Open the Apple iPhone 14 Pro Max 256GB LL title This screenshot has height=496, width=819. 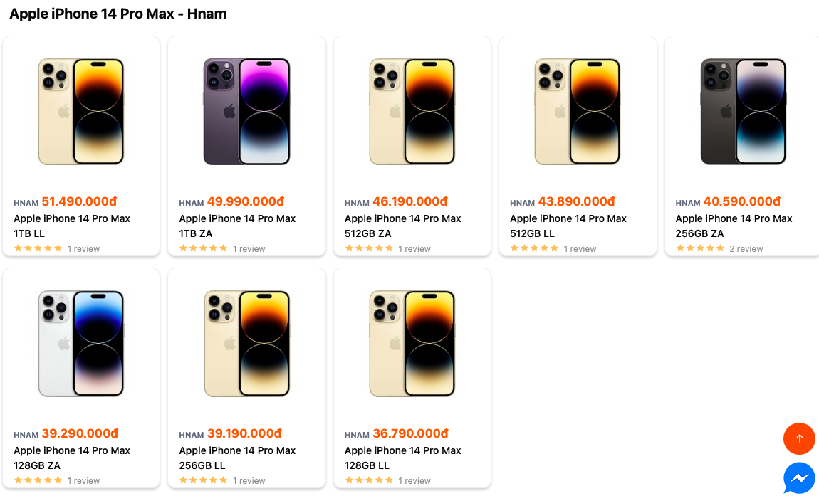(x=237, y=458)
